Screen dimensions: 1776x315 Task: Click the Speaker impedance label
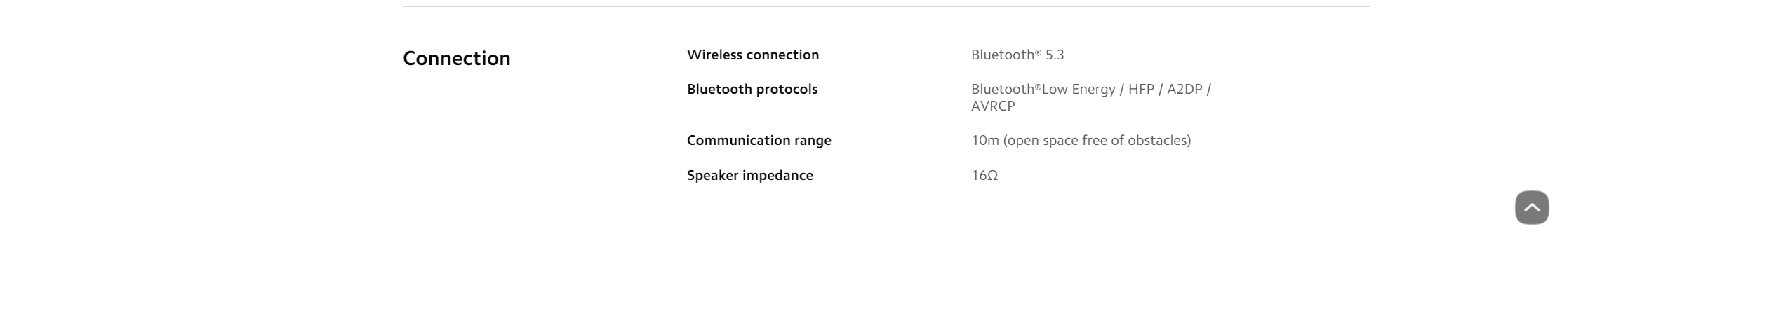pyautogui.click(x=749, y=175)
